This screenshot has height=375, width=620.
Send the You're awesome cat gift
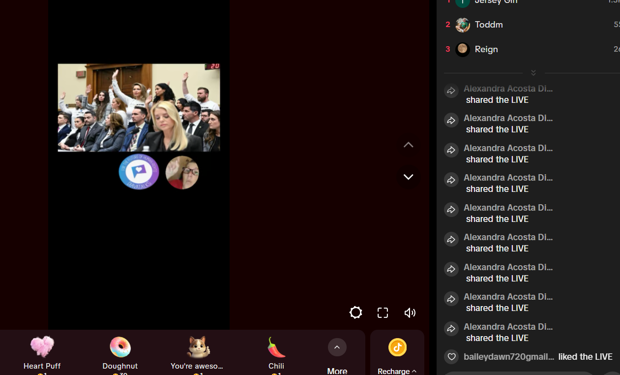click(x=197, y=348)
